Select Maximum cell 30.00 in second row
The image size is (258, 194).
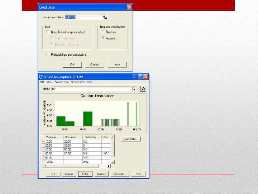73,145
